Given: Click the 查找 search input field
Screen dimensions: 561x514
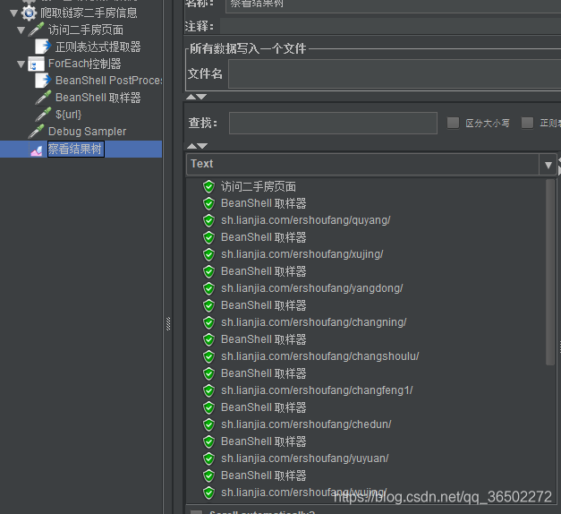Looking at the screenshot, I should [333, 124].
